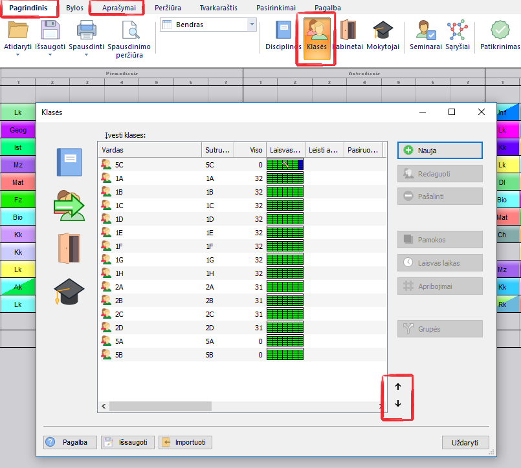Viewport: 521px width, 468px height.
Task: Click the door icon in dialog sidebar
Action: 69,249
